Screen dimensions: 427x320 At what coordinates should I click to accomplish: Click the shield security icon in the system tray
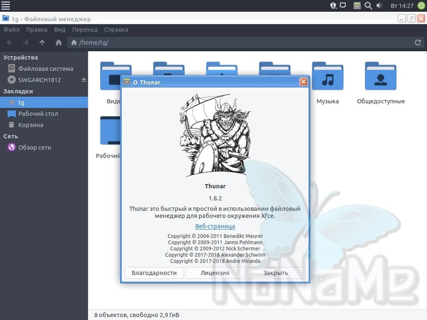click(333, 5)
